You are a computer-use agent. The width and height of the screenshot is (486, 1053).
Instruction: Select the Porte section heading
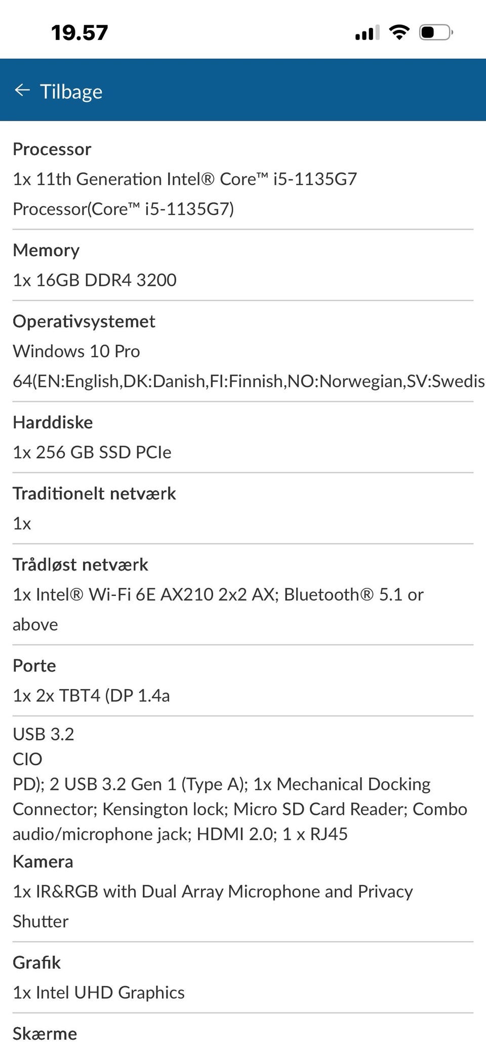click(34, 665)
